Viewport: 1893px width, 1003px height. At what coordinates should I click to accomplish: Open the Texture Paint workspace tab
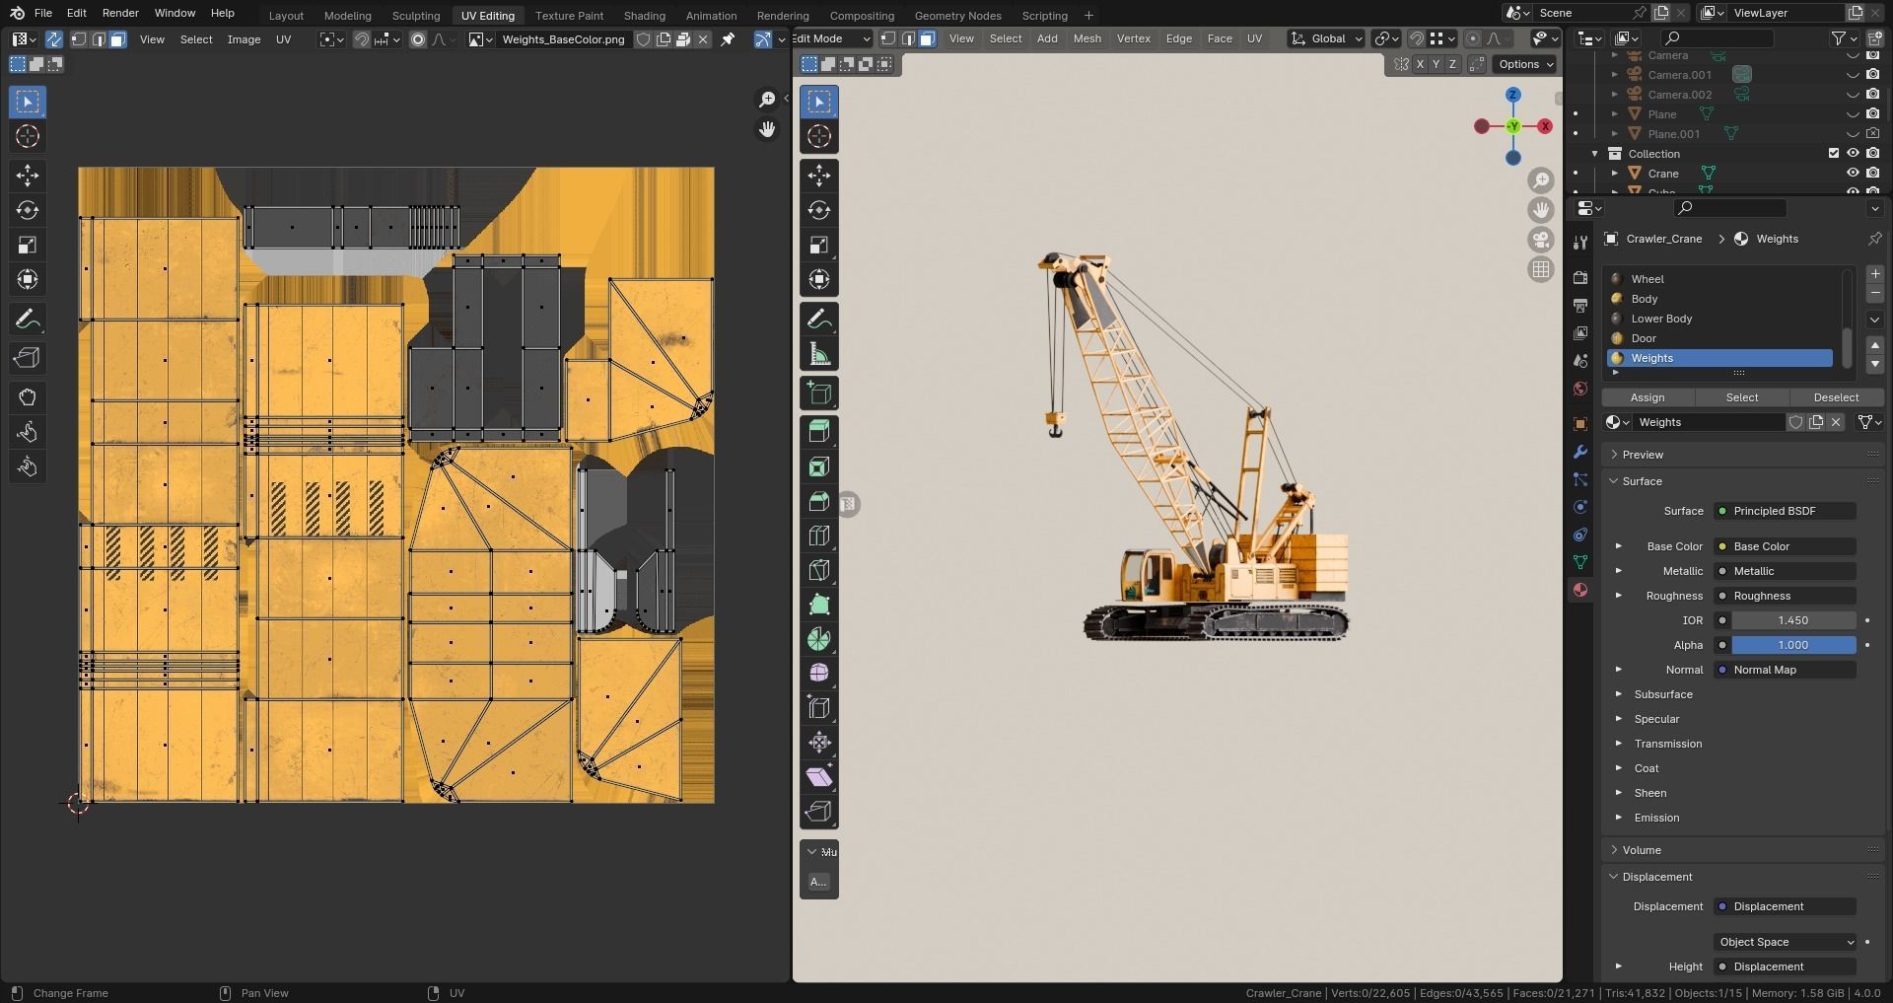(x=569, y=15)
